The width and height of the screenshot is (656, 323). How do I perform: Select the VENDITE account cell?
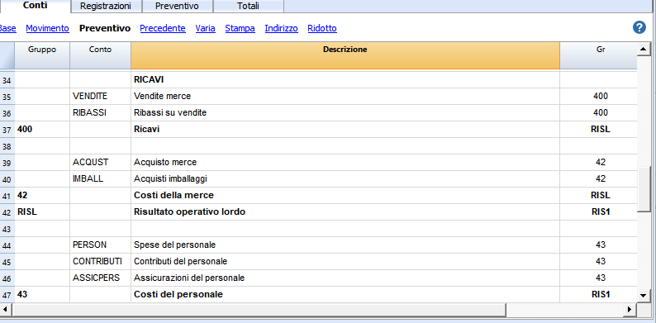101,96
